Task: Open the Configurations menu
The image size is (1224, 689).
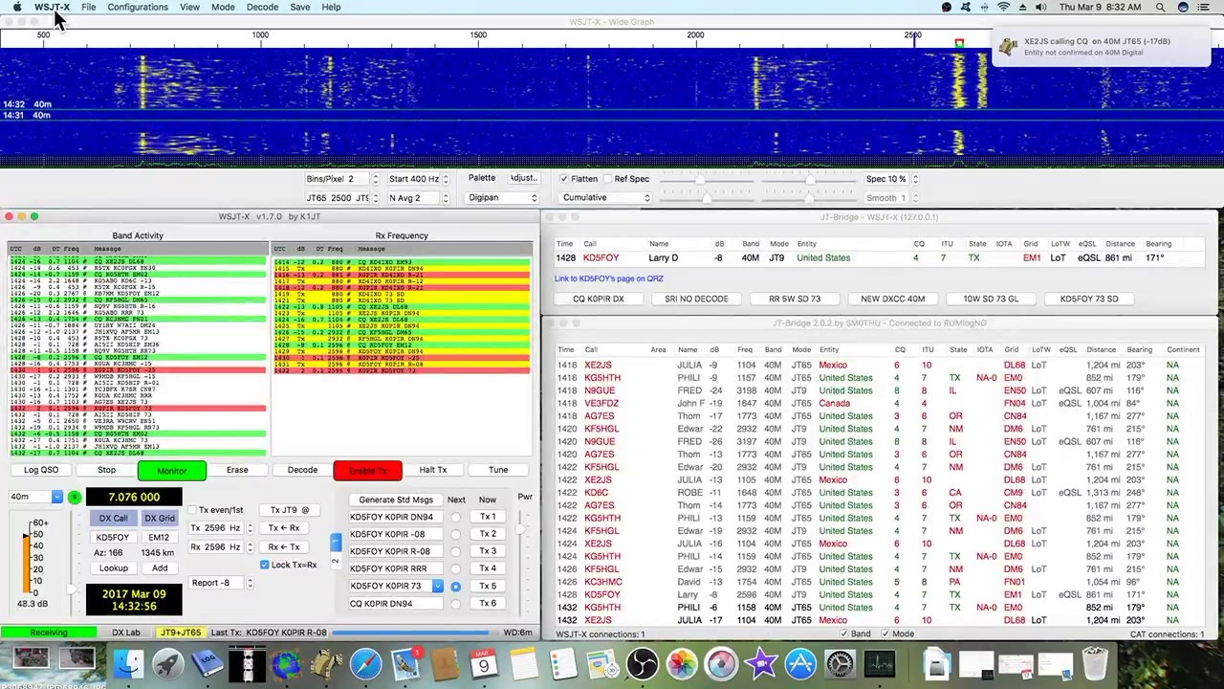Action: point(138,7)
